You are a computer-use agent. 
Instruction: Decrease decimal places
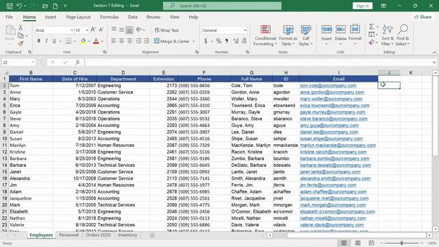pos(244,41)
